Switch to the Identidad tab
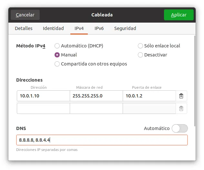The image size is (204, 170). 53,28
